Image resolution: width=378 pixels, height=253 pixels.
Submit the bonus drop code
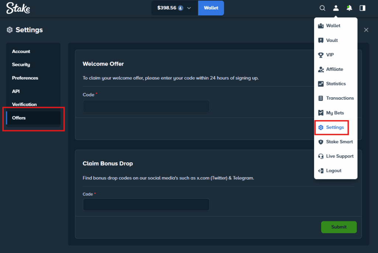coord(339,227)
